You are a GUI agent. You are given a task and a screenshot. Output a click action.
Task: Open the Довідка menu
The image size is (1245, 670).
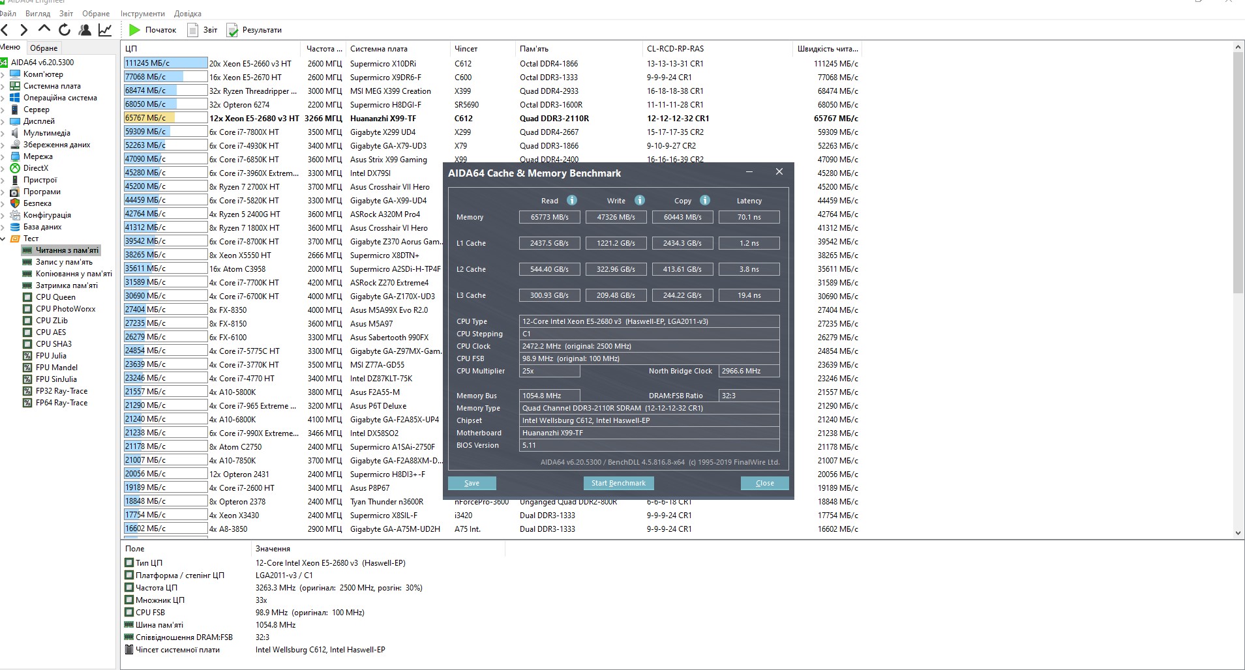[x=188, y=13]
